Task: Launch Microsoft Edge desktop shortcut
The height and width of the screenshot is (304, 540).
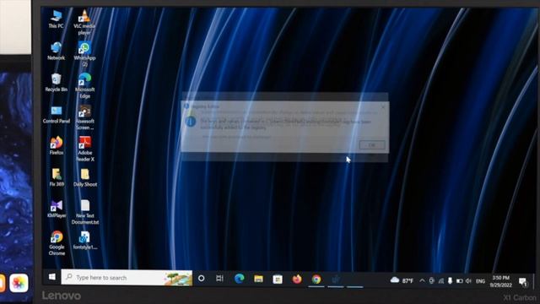Action: coord(84,86)
